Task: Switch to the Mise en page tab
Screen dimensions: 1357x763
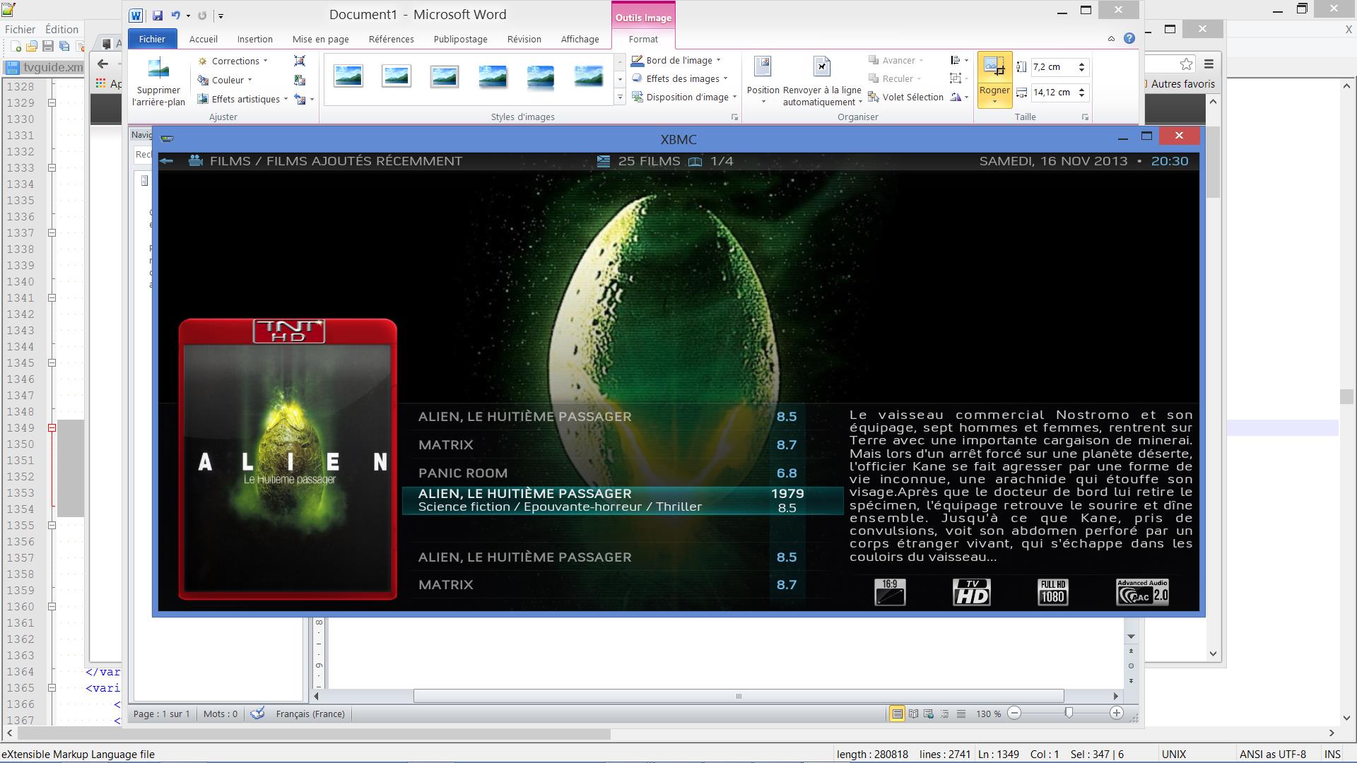Action: coord(321,39)
